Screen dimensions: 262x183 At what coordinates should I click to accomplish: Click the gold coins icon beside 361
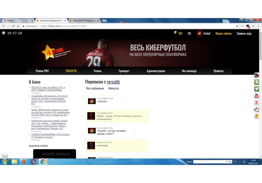[x=175, y=32]
